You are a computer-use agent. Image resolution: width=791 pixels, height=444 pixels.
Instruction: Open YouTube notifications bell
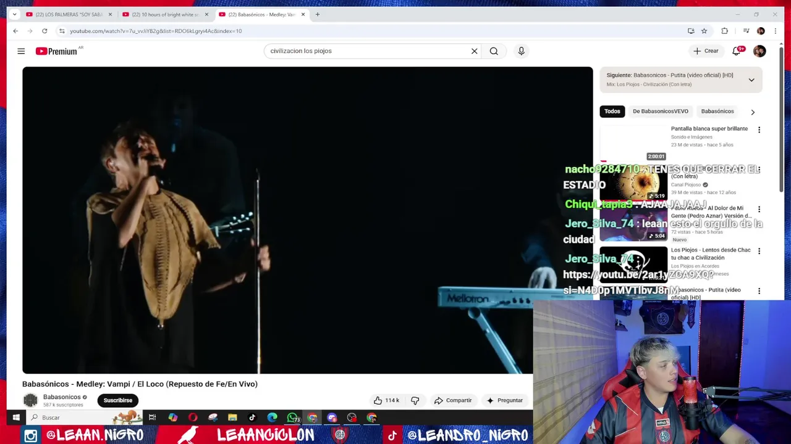pyautogui.click(x=736, y=51)
